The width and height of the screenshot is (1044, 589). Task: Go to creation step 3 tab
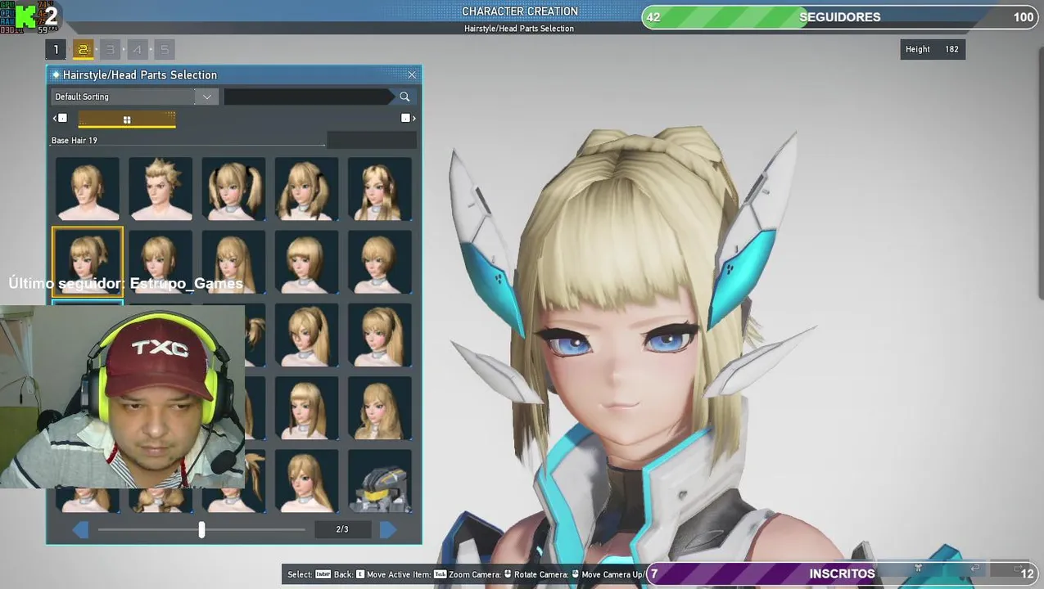coord(110,50)
